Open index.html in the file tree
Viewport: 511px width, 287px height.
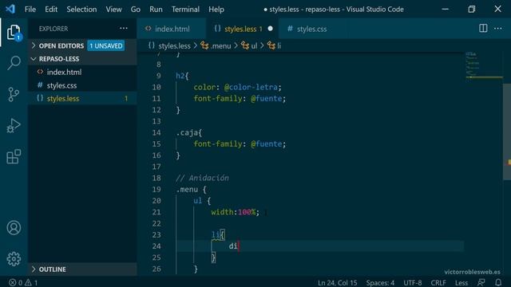[64, 73]
